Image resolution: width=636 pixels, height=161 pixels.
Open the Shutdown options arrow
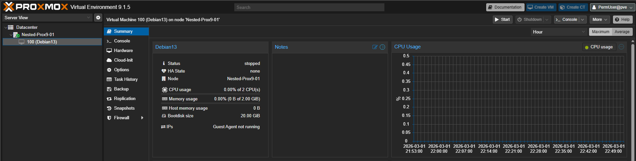point(546,20)
